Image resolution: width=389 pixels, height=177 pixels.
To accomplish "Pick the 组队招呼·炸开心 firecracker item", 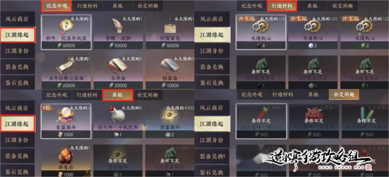I will (261, 121).
